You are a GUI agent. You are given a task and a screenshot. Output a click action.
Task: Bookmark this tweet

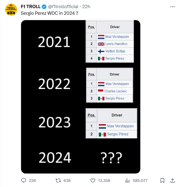pos(162,180)
